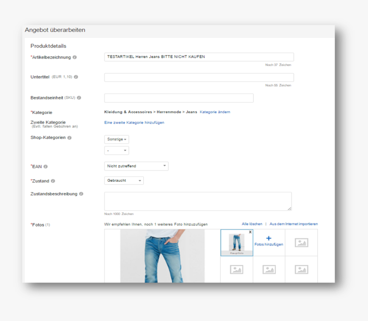Click Alle löschen link above photos

[x=252, y=224]
